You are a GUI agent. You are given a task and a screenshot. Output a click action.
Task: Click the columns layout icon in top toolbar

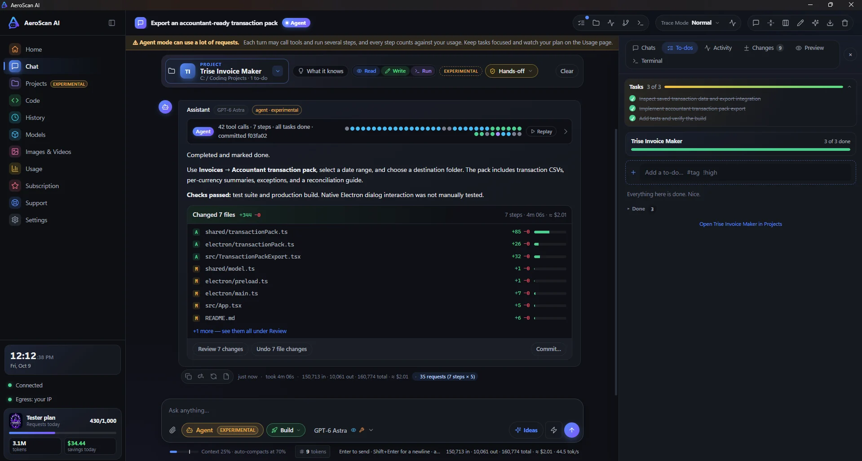point(786,23)
